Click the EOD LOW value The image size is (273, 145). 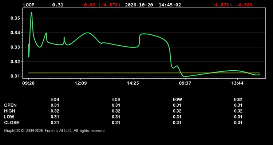116,117
